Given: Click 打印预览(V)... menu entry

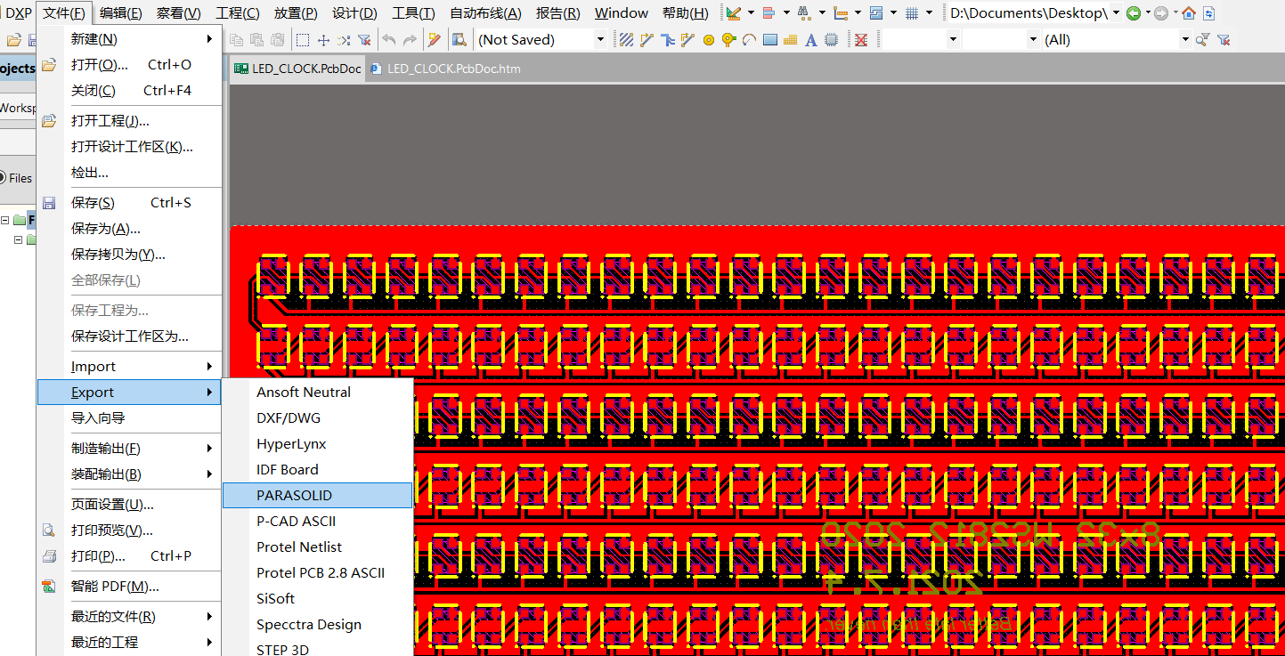Looking at the screenshot, I should [129, 530].
